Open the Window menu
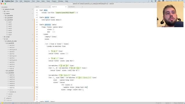Screen dimensions: 185x104 point(61,1)
